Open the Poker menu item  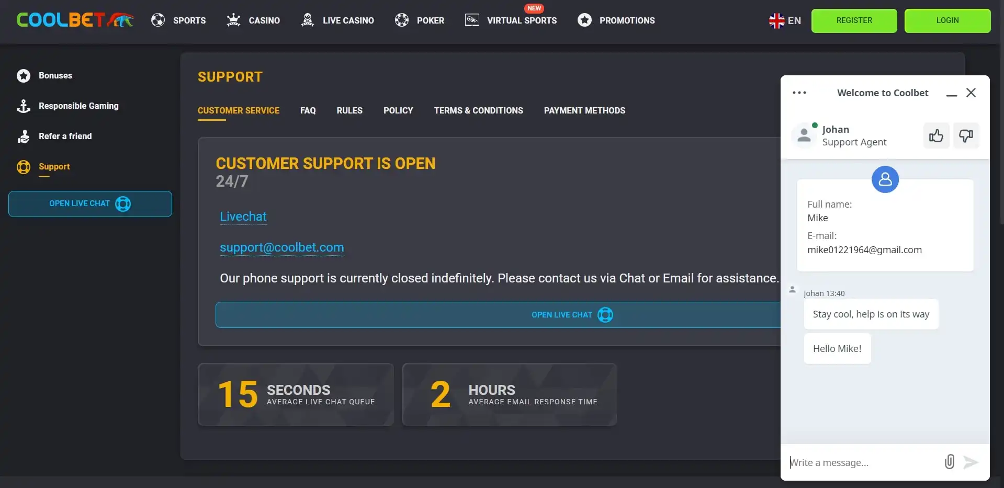(x=431, y=20)
